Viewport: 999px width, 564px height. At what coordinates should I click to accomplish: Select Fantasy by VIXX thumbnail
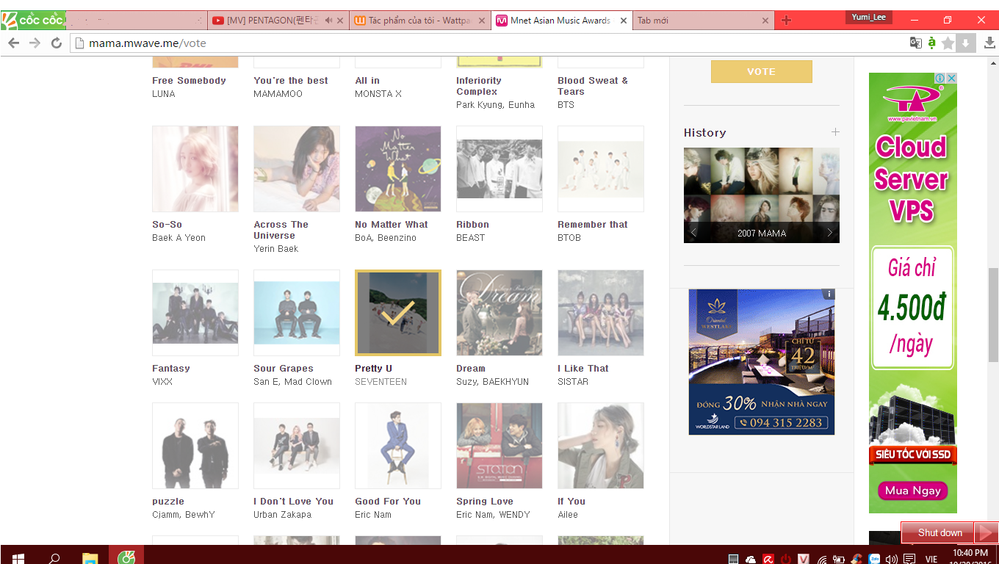195,313
